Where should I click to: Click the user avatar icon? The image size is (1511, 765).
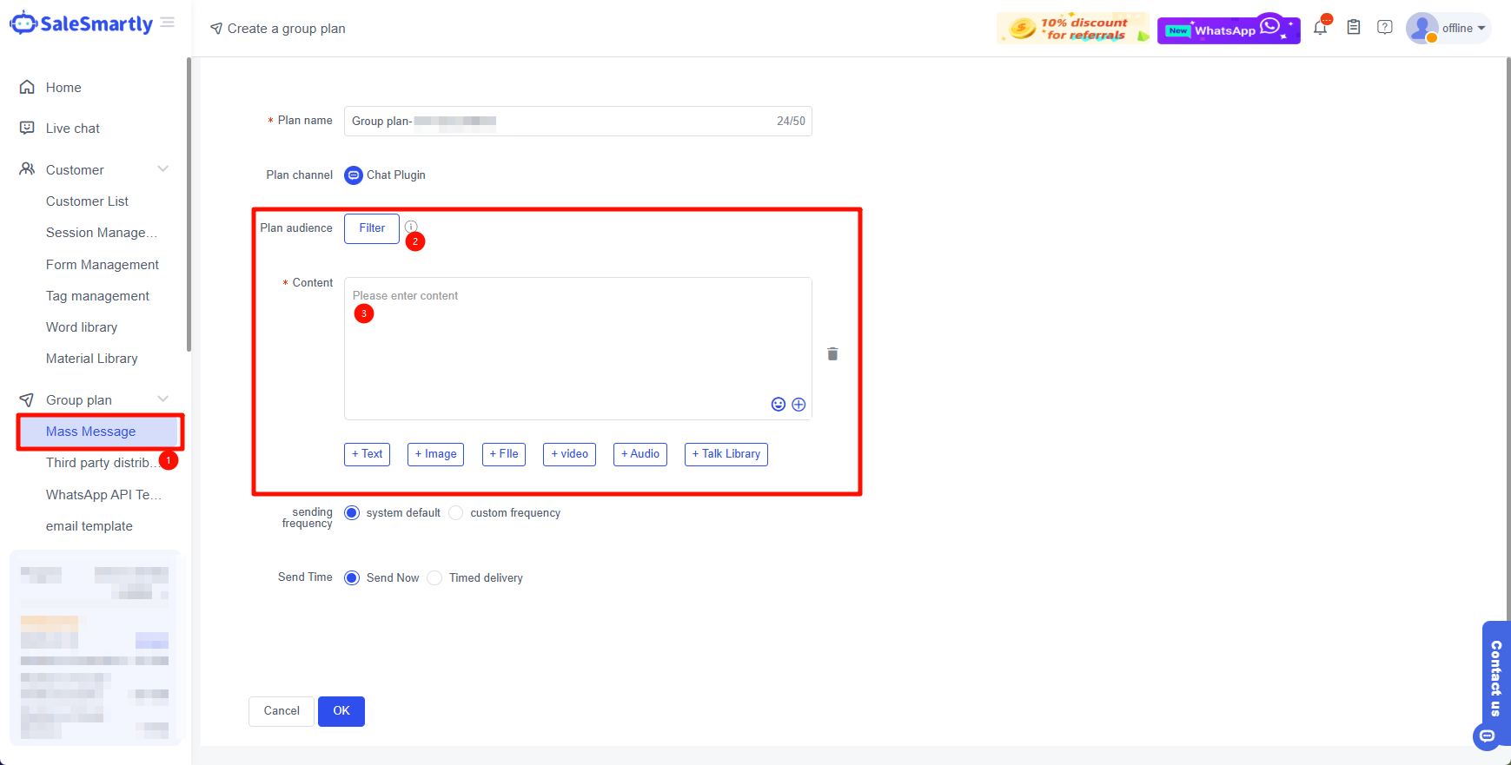coord(1422,28)
